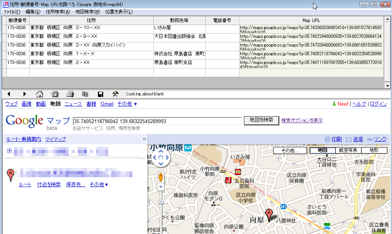This screenshot has height=234, width=392.
Task: Click the Gmail link in navigation bar
Action: pyautogui.click(x=107, y=104)
